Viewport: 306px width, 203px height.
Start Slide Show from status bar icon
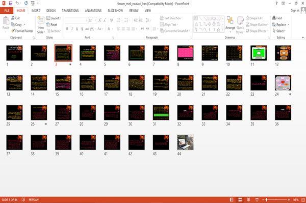pyautogui.click(x=257, y=199)
